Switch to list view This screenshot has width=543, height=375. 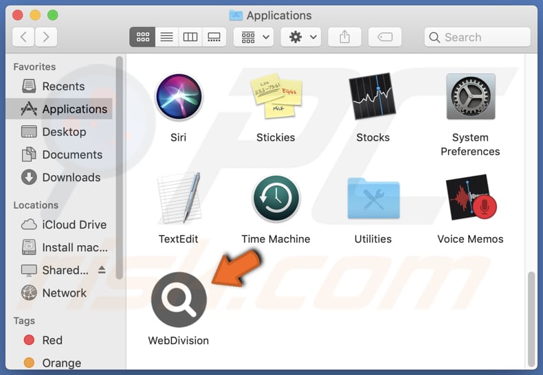coord(166,37)
